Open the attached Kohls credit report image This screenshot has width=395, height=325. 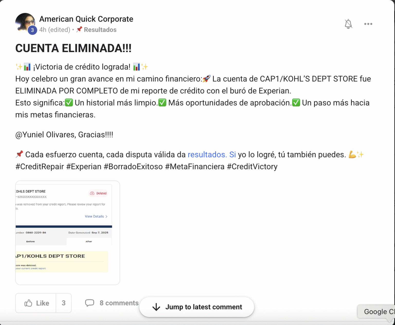tap(68, 233)
